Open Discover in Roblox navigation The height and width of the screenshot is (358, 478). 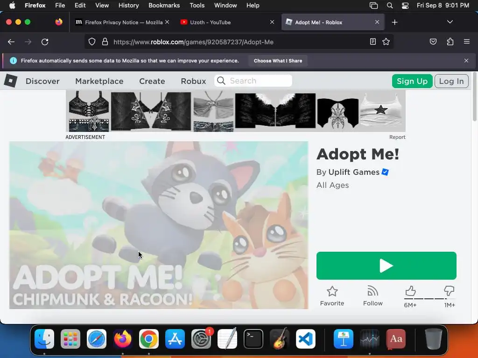[42, 81]
